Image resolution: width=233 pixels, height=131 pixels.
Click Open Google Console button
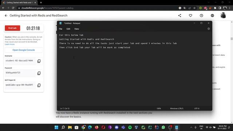click(24, 50)
